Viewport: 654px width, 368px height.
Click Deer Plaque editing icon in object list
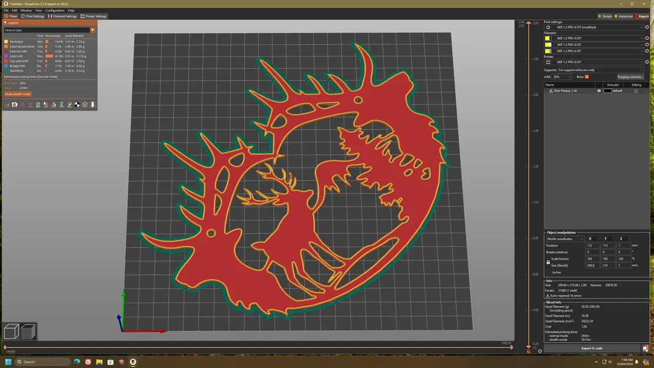pos(636,91)
